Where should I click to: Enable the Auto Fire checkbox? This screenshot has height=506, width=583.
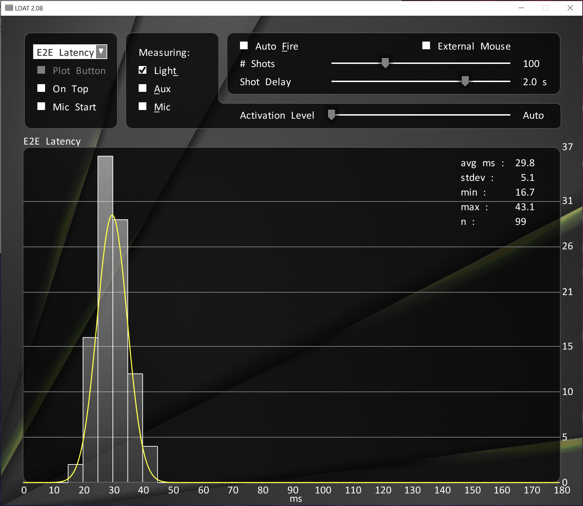pos(244,46)
